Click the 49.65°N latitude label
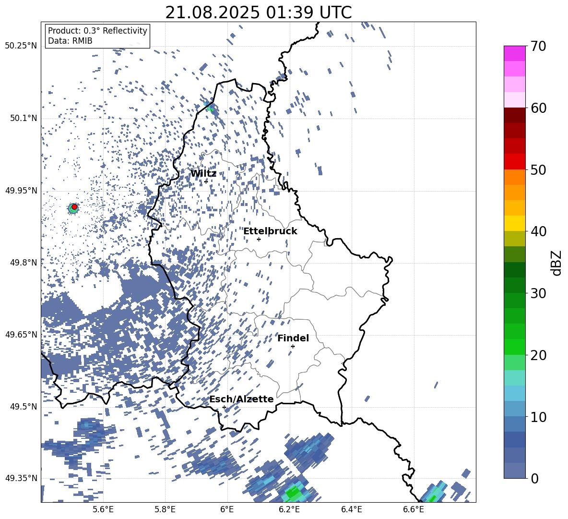This screenshot has width=568, height=519. tap(21, 335)
